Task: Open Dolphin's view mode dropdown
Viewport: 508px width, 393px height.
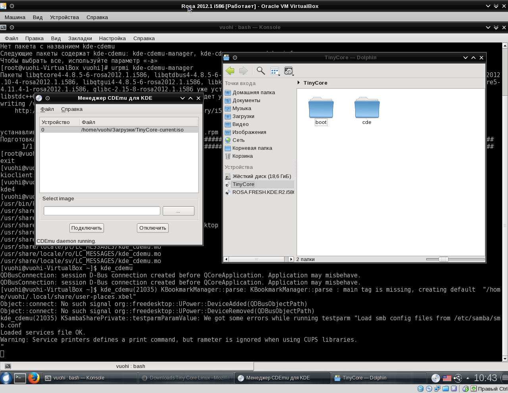Action: tap(275, 71)
